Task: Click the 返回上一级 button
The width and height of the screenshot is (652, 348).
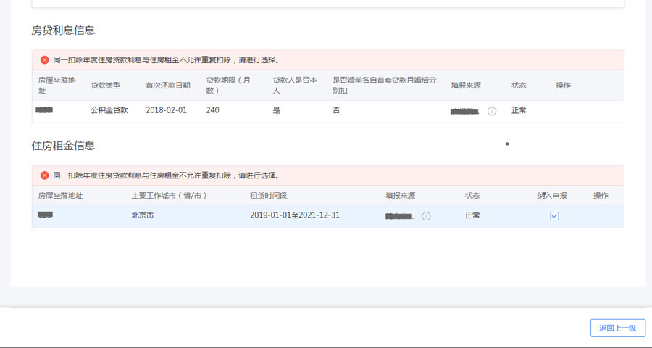Action: click(x=617, y=328)
